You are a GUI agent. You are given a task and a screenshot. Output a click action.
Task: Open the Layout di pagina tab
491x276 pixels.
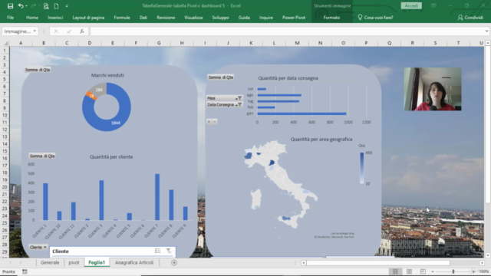(x=88, y=18)
